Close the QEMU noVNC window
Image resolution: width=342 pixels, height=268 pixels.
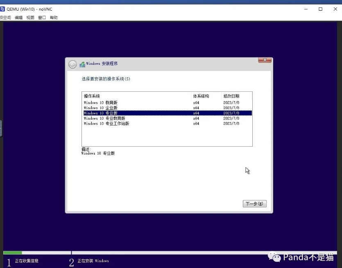point(335,9)
